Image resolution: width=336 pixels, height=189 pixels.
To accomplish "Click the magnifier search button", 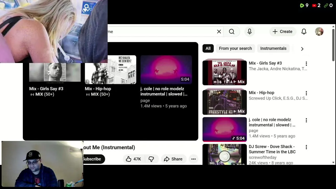I will 232,31.
